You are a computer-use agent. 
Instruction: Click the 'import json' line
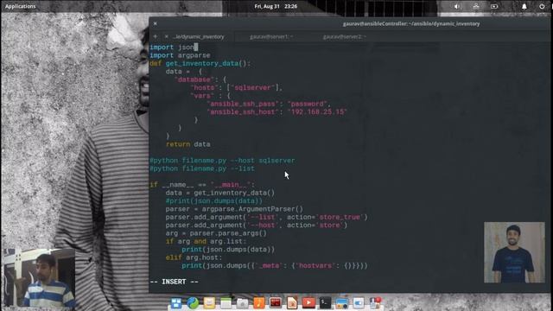172,48
